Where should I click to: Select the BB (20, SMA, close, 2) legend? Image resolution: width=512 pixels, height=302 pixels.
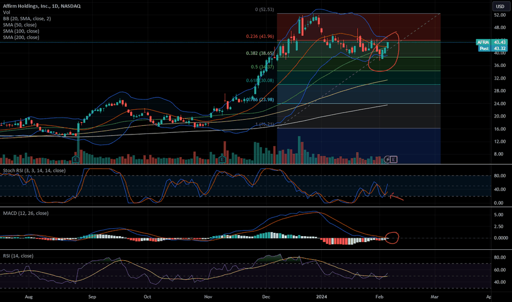tap(27, 19)
